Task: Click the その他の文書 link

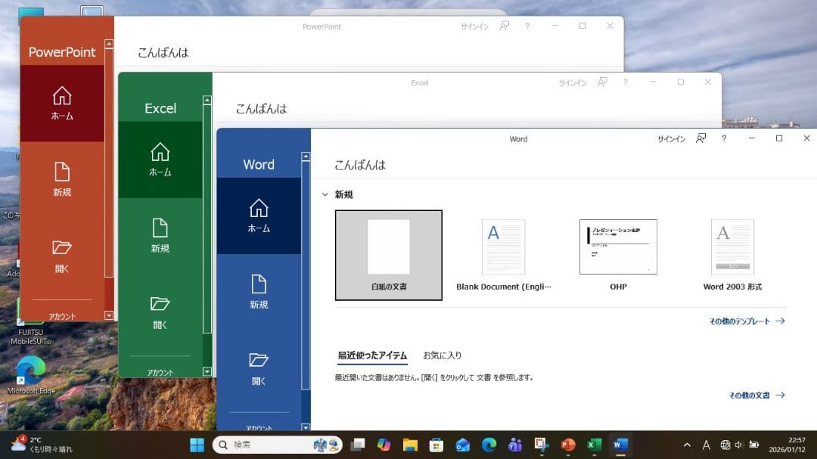Action: [x=758, y=395]
